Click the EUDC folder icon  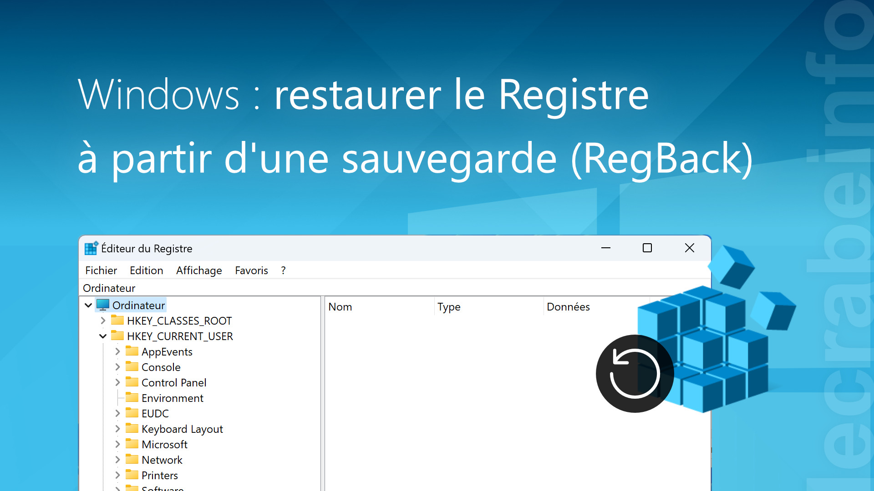click(132, 413)
